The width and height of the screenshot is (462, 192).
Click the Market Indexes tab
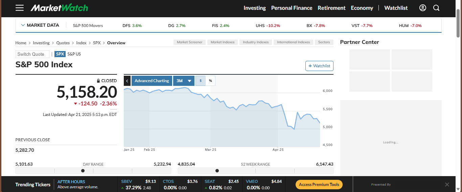coord(223,42)
